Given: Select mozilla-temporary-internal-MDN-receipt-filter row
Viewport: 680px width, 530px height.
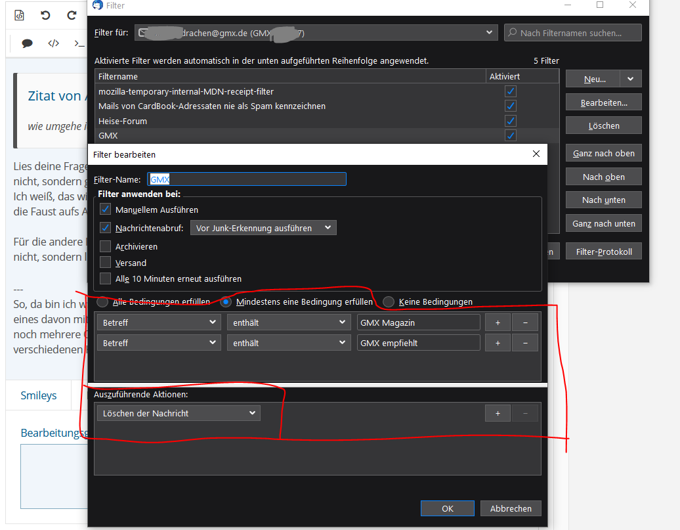Looking at the screenshot, I should tap(327, 91).
